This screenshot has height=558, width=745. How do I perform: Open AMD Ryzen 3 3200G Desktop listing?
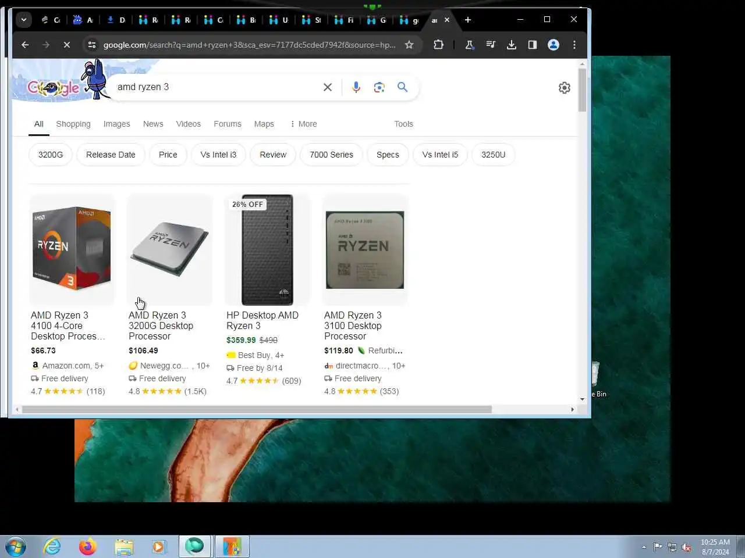tap(161, 325)
